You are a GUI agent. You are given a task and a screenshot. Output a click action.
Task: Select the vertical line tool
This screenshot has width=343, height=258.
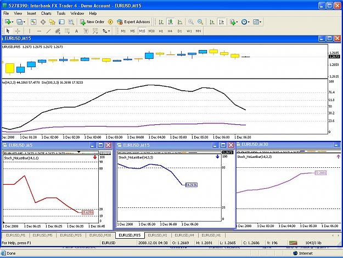tap(30, 31)
